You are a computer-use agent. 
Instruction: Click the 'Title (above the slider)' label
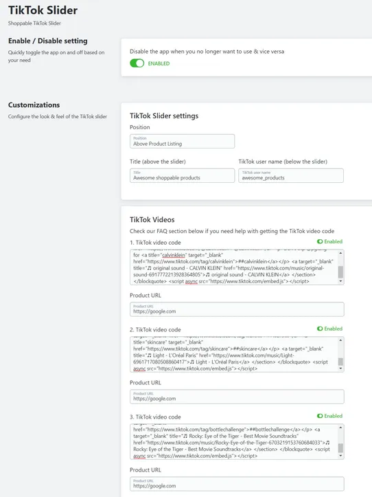(158, 162)
